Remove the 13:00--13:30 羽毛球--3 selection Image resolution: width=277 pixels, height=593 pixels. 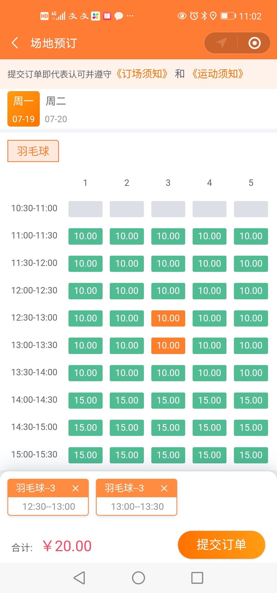point(164,488)
